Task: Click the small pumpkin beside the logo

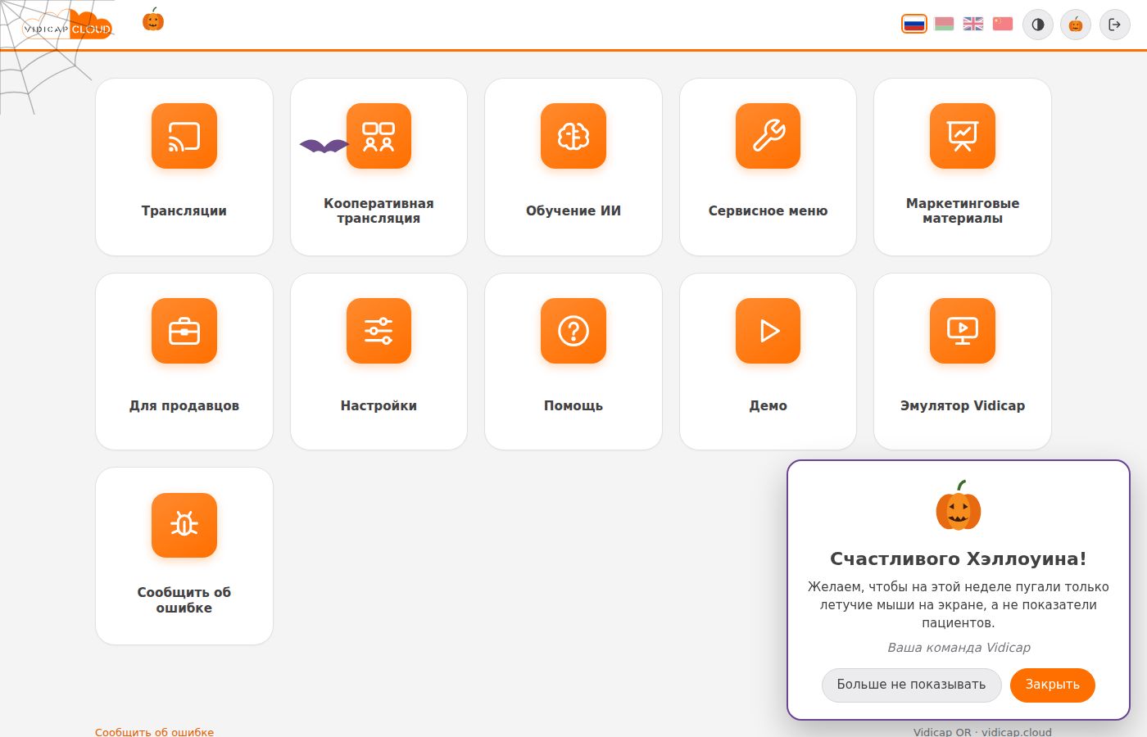Action: [x=153, y=20]
